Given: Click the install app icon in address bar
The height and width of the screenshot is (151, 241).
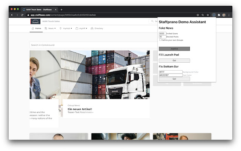Looking at the screenshot, I should coord(198,15).
